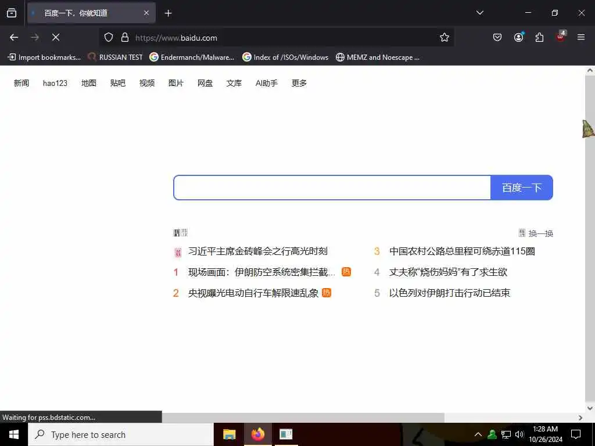
Task: Open tracking protection shield icon
Action: click(109, 38)
